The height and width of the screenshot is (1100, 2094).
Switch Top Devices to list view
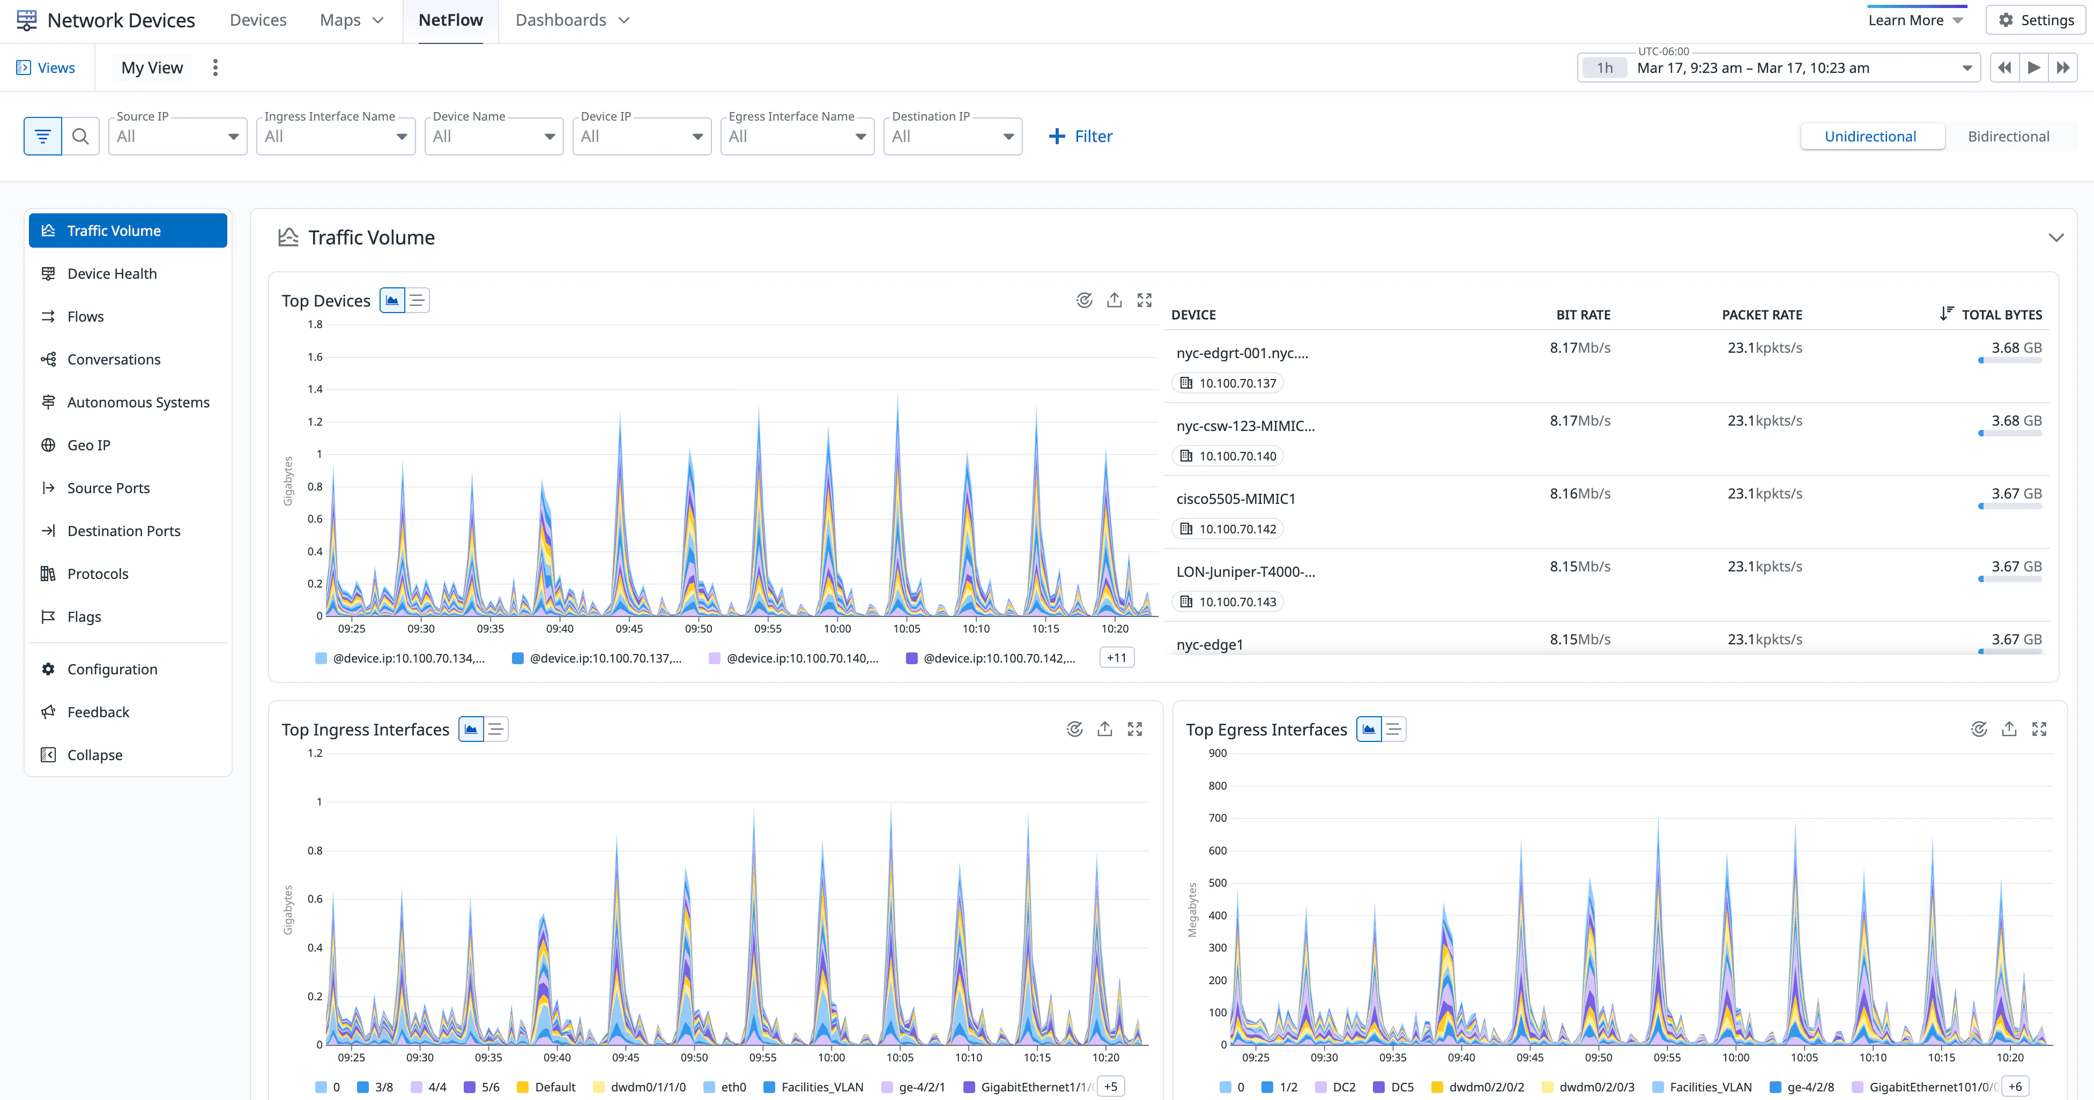[x=417, y=301]
